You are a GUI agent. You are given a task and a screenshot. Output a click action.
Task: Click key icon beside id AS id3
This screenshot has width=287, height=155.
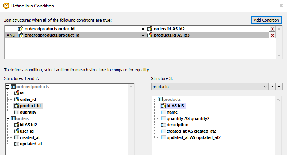click(x=163, y=106)
